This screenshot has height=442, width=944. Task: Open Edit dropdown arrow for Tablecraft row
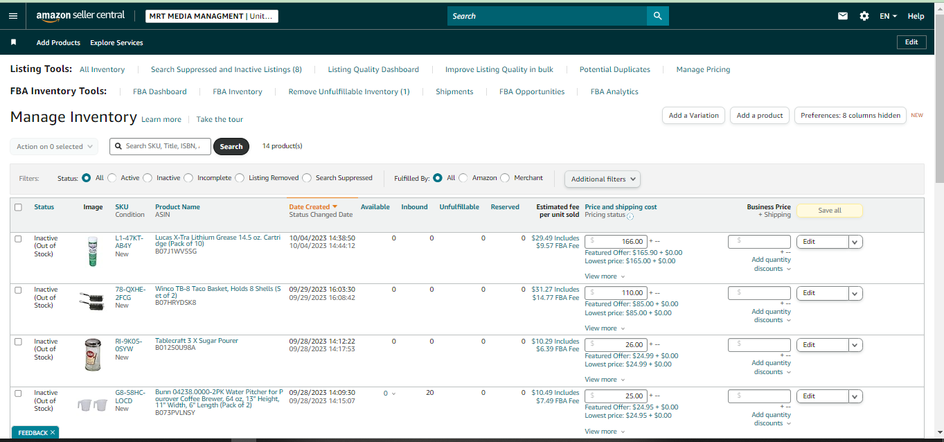pos(855,345)
